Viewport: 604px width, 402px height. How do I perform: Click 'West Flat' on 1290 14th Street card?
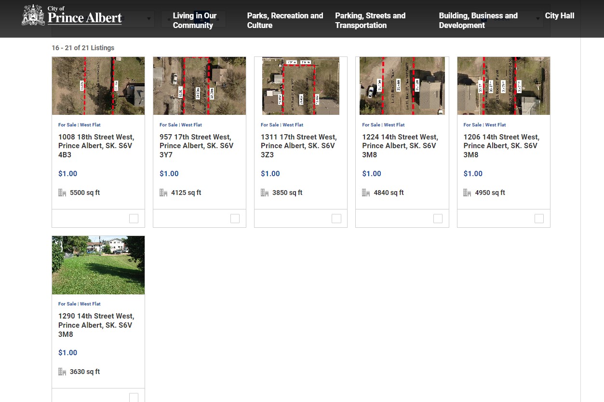pyautogui.click(x=90, y=304)
